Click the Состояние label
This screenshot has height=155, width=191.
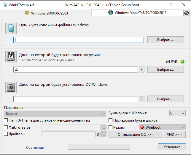[35, 148]
